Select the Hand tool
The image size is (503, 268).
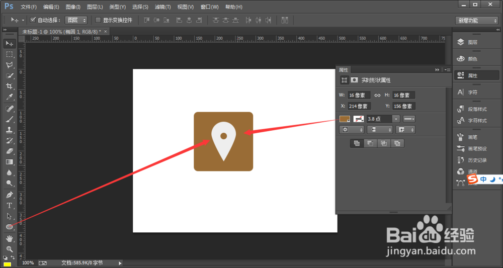click(x=9, y=238)
